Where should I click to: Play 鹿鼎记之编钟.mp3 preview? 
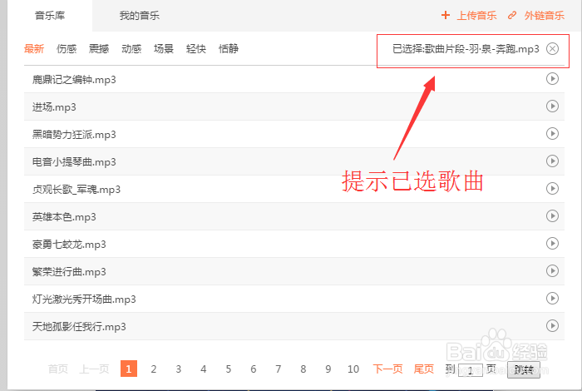pos(552,79)
